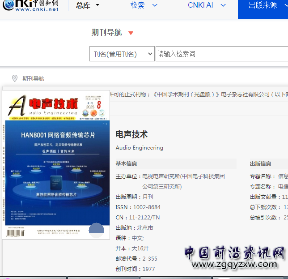Click the round gray icon on cover
The height and width of the screenshot is (279, 288).
pos(97,231)
